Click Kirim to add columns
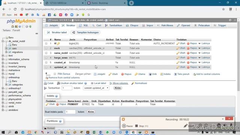 (117, 88)
